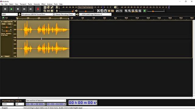195x109 pixels.
Task: Open the 2 (Stereo) Recording Channels dropdown
Action: pos(65,15)
